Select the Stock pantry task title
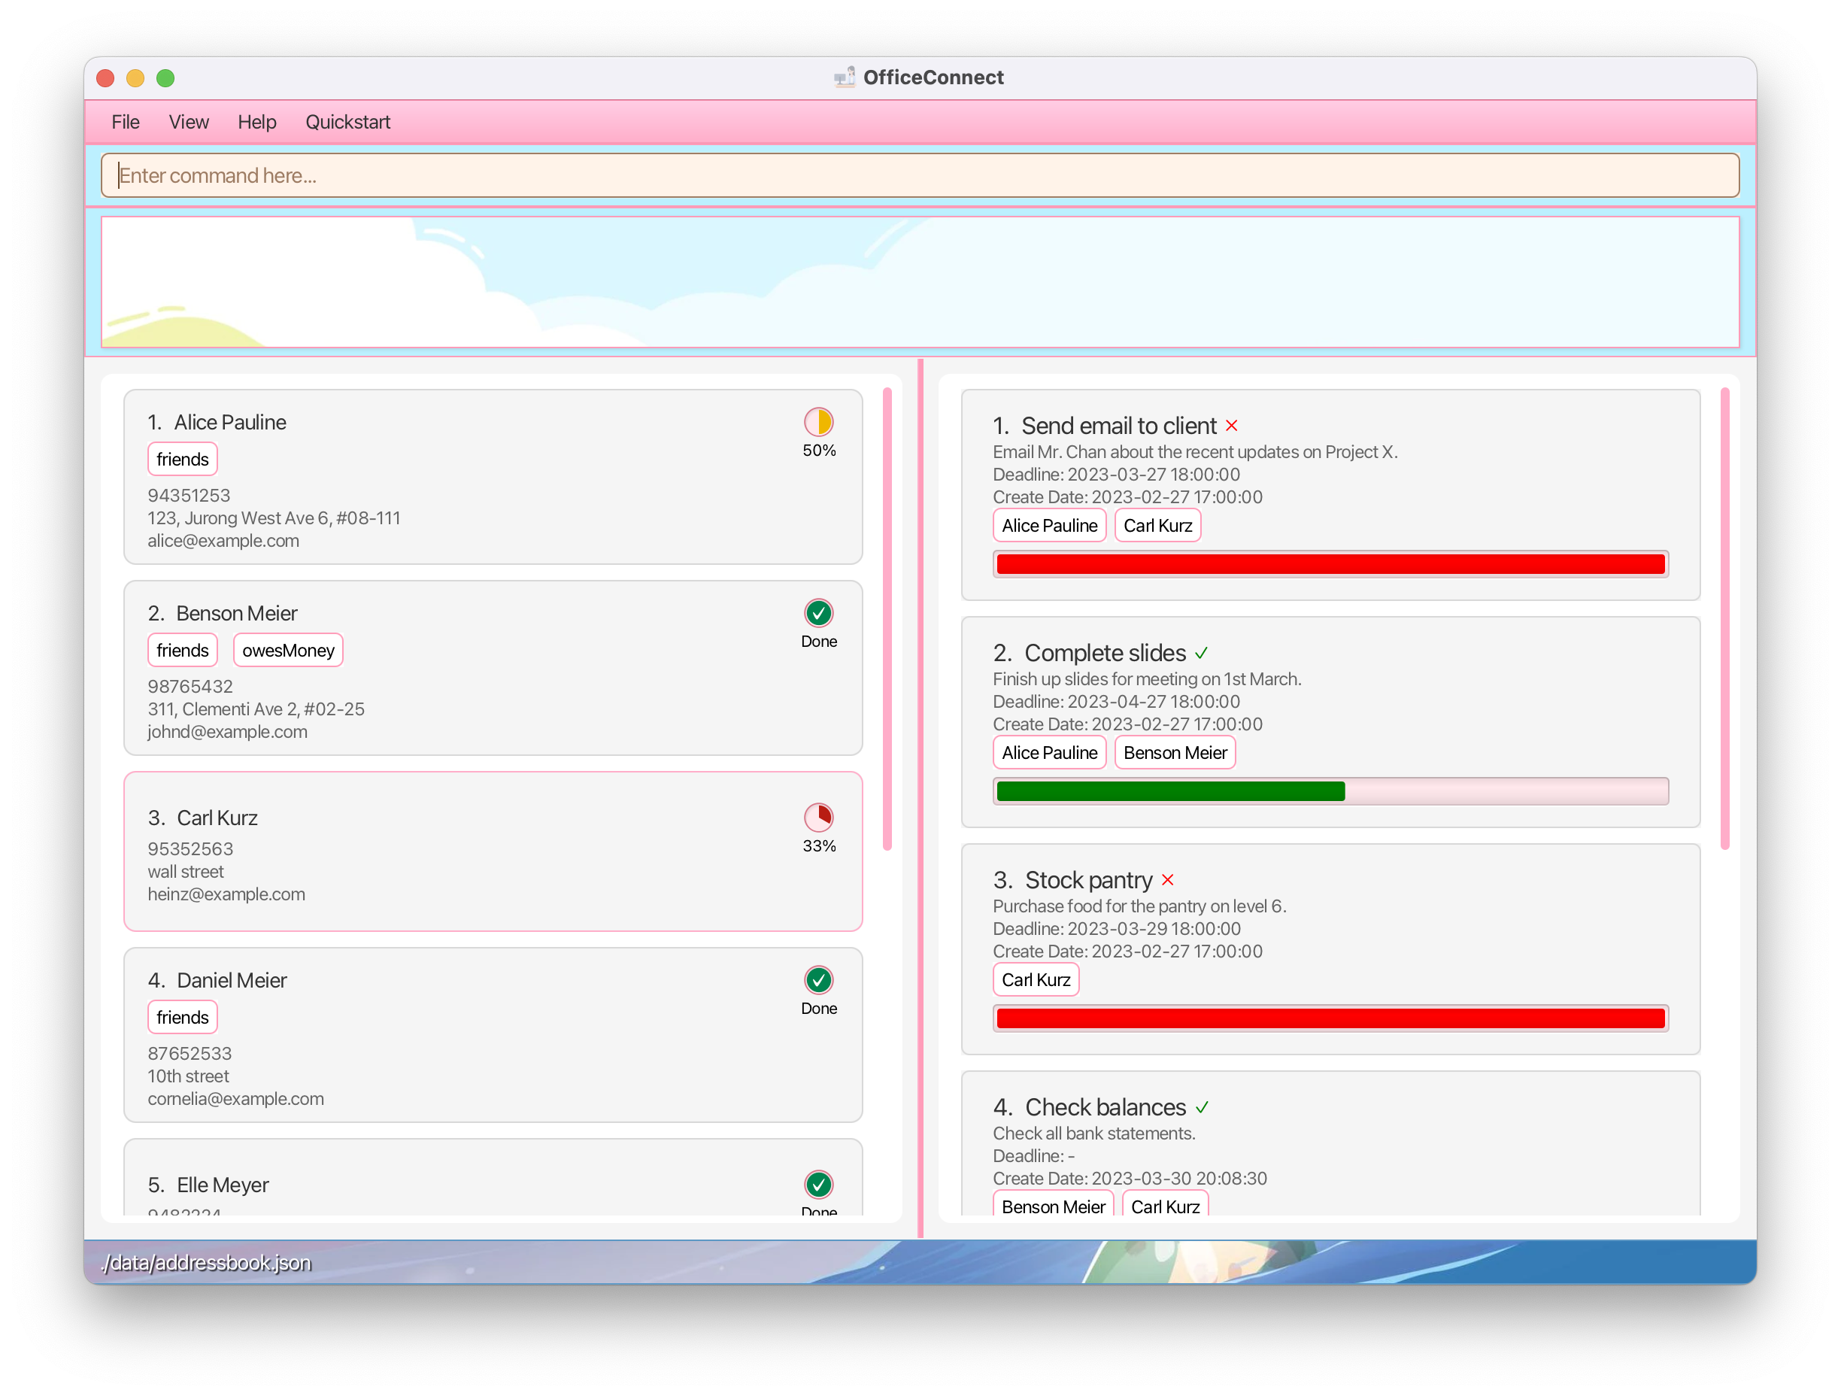The width and height of the screenshot is (1841, 1396). coord(1089,881)
